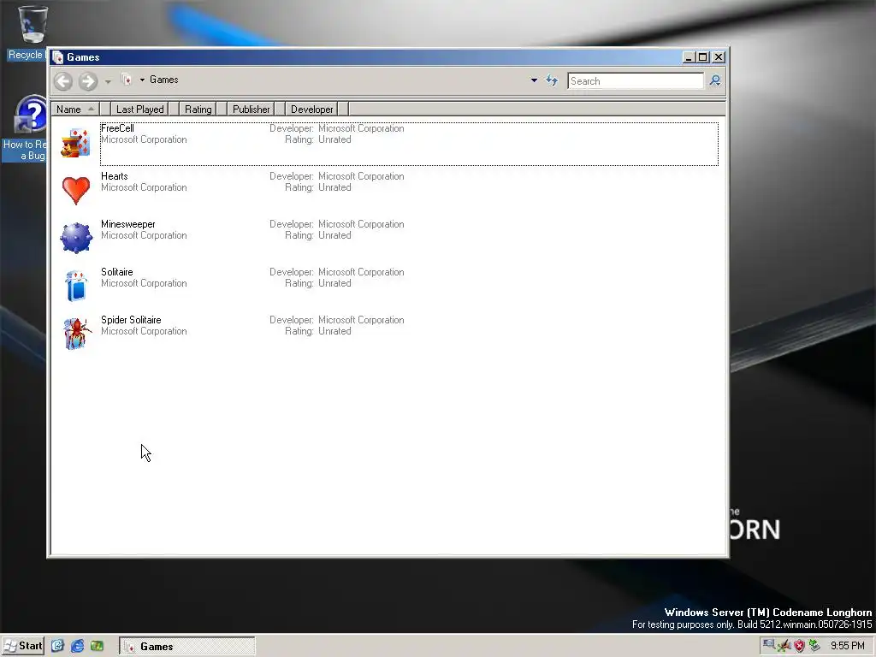Image resolution: width=876 pixels, height=657 pixels.
Task: Click Unrated in the Spider Solitaire row
Action: [334, 331]
